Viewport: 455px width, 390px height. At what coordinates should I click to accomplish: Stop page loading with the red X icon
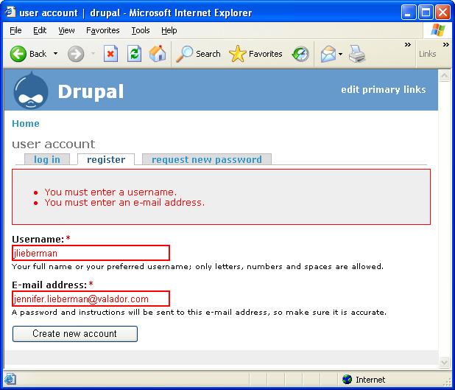point(110,54)
